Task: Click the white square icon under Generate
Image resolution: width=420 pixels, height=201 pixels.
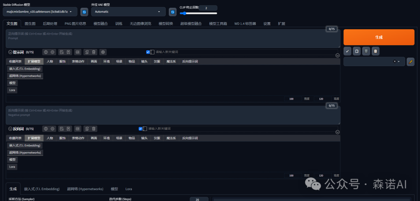Action: [357, 51]
